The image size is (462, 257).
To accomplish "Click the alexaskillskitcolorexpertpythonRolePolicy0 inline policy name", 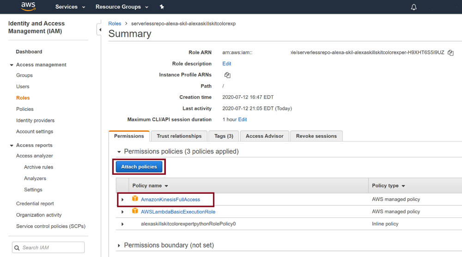I will 188,224.
